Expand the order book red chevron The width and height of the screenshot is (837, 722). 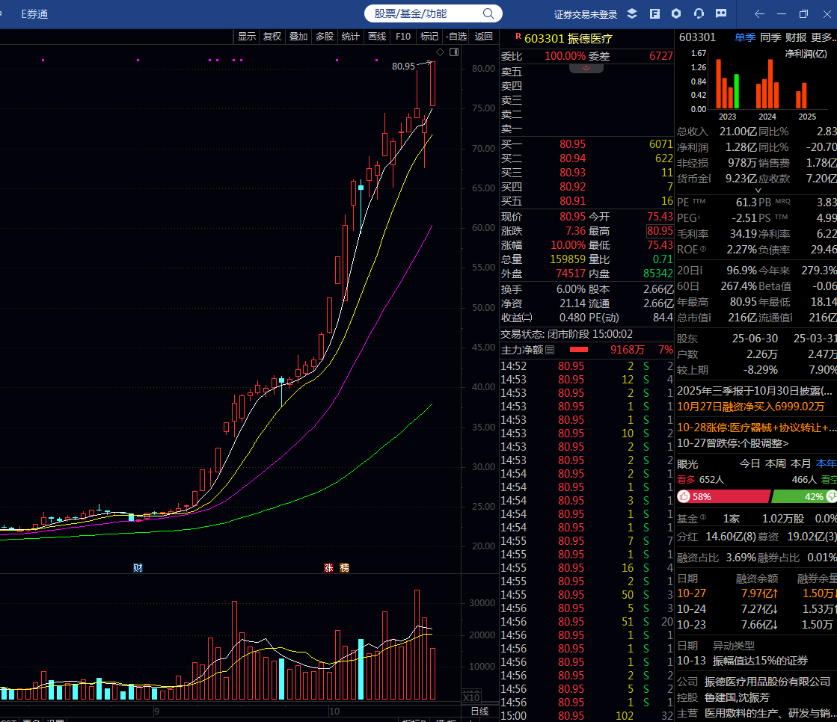pos(586,68)
